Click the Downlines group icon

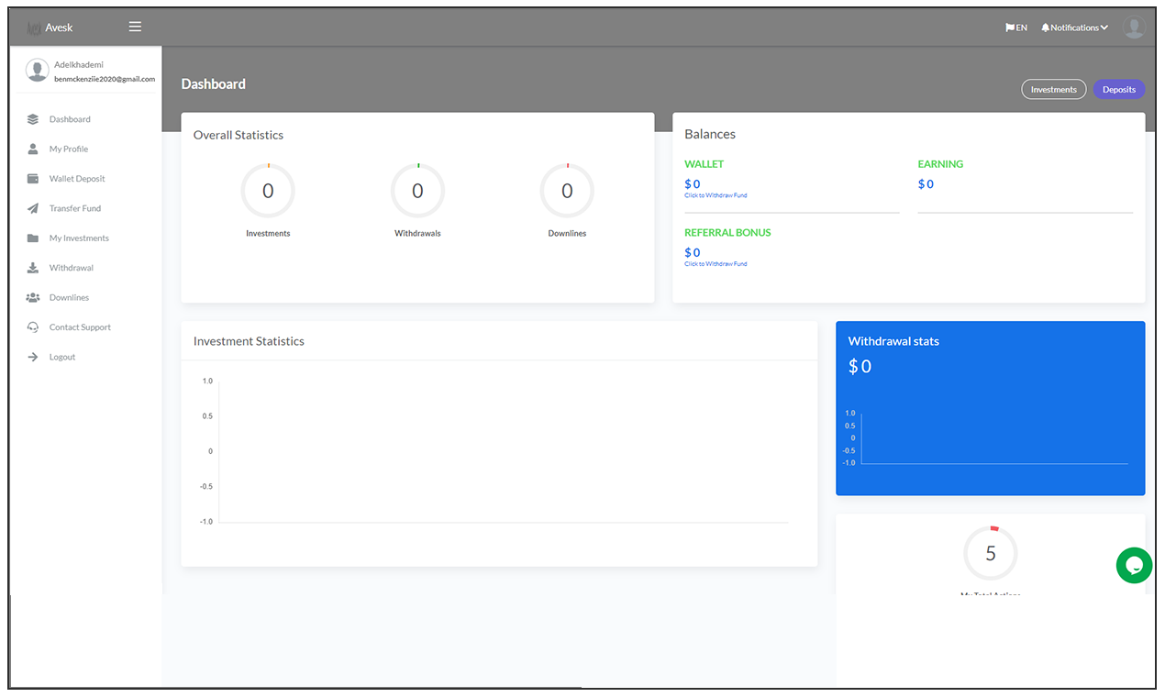pyautogui.click(x=33, y=297)
